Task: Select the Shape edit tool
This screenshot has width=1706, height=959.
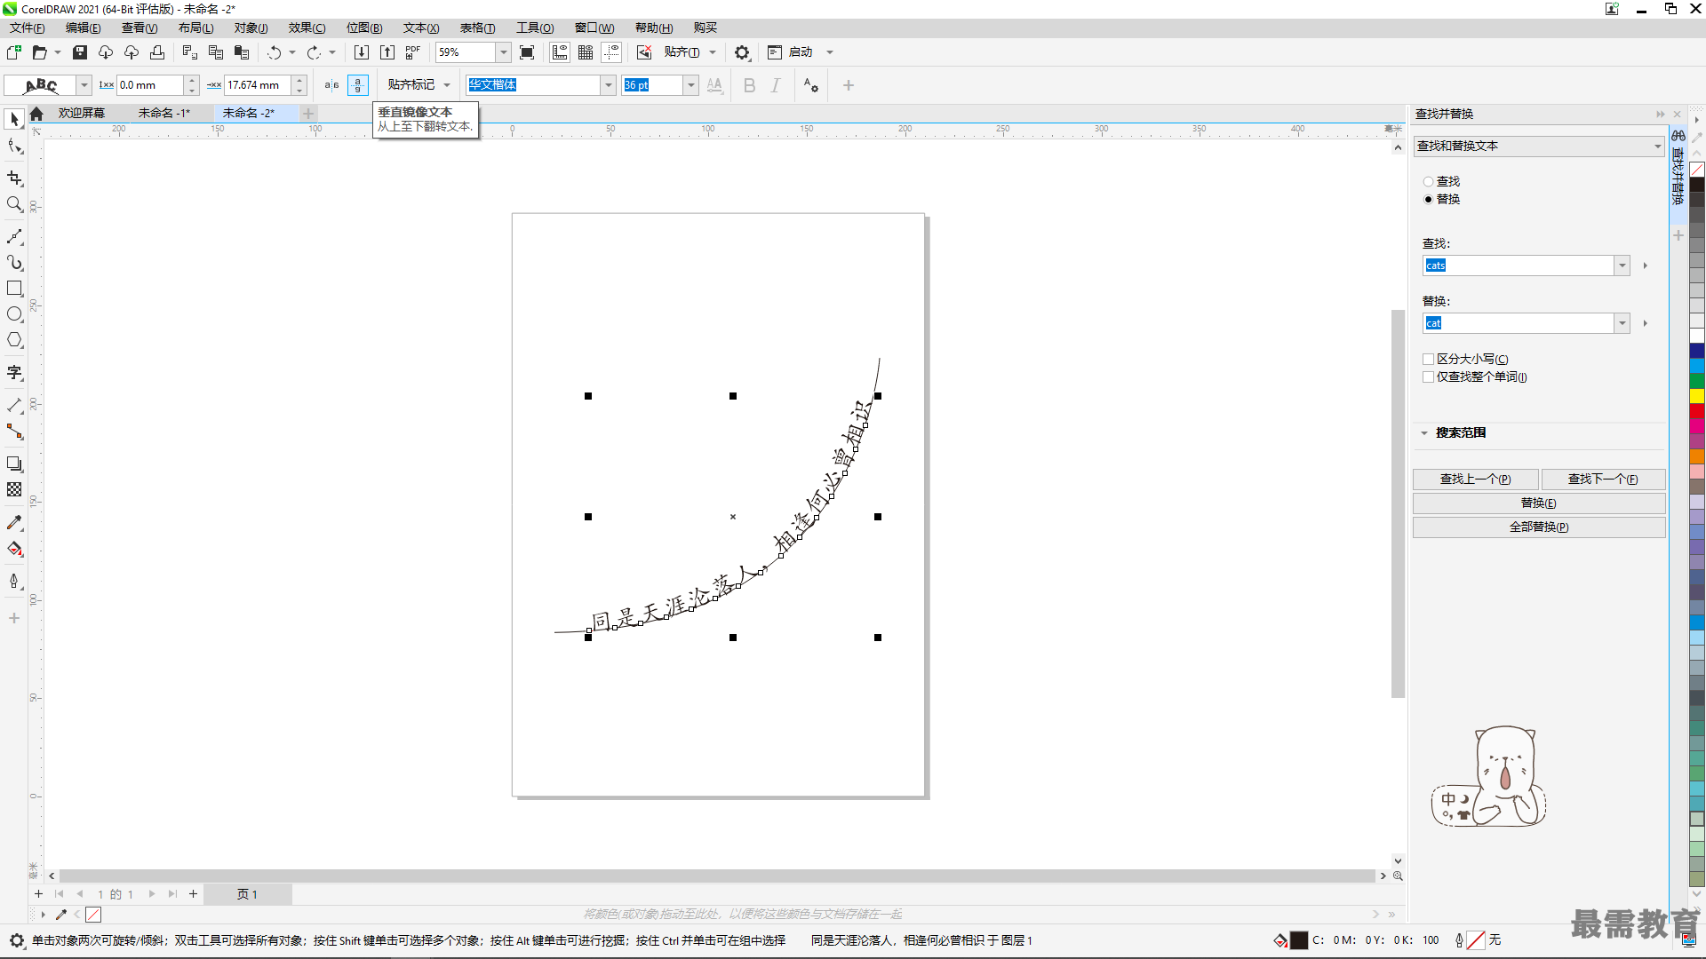Action: click(14, 147)
